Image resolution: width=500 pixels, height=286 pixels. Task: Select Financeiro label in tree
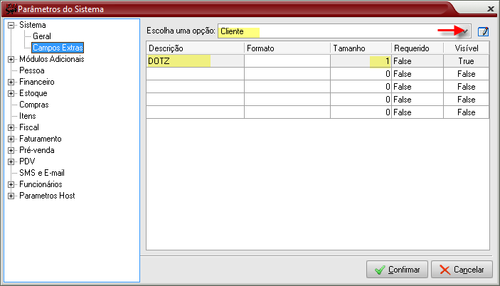[x=37, y=82]
